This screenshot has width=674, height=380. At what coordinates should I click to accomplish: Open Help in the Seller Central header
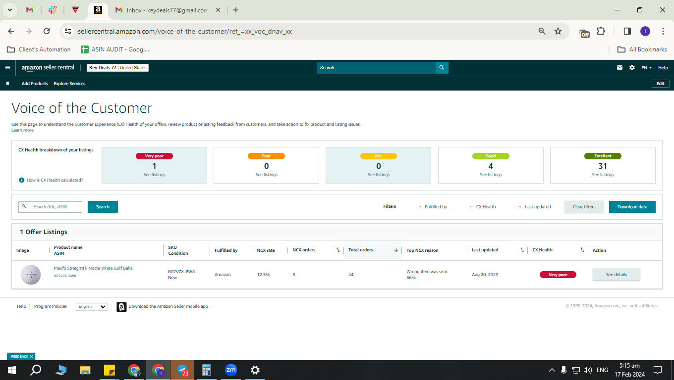[663, 68]
